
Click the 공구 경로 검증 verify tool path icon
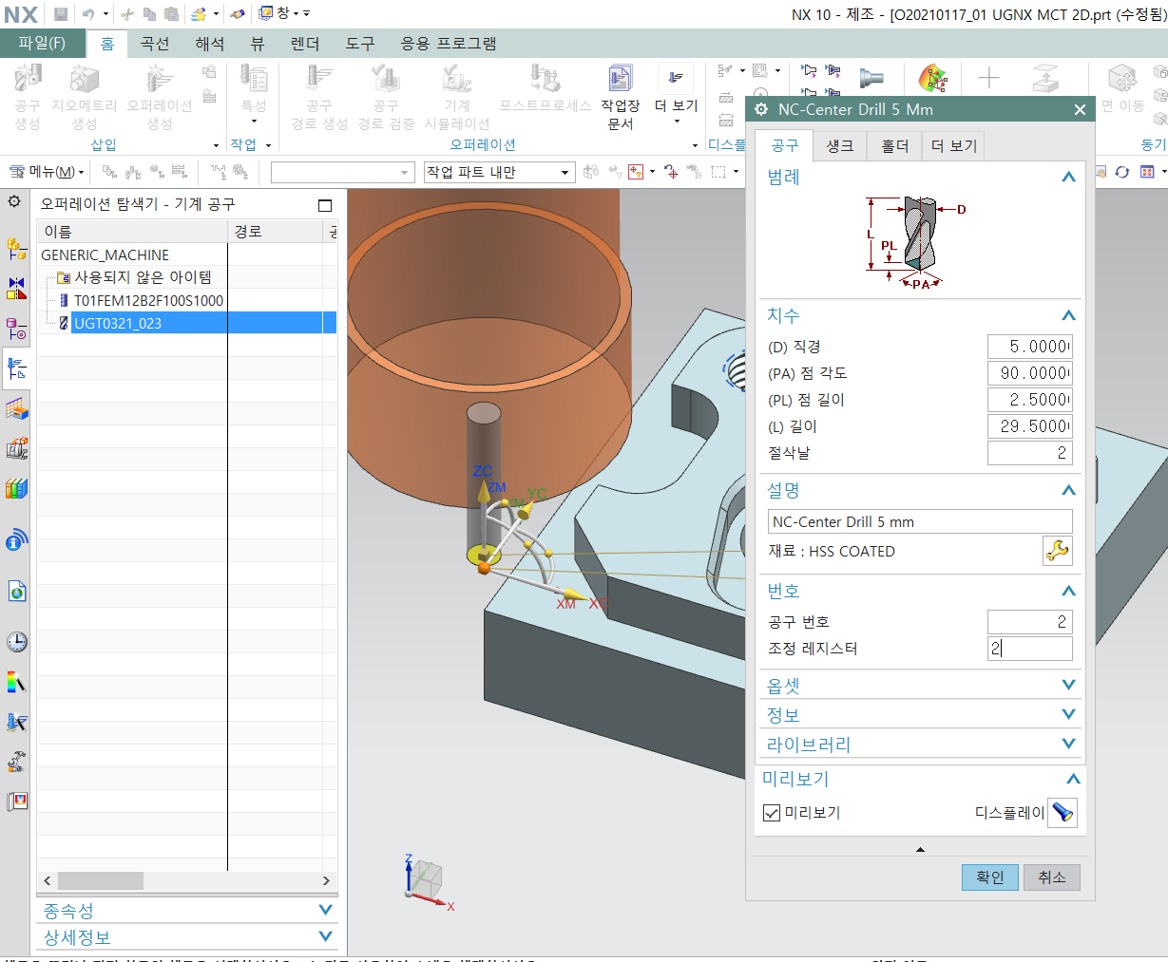click(x=386, y=97)
